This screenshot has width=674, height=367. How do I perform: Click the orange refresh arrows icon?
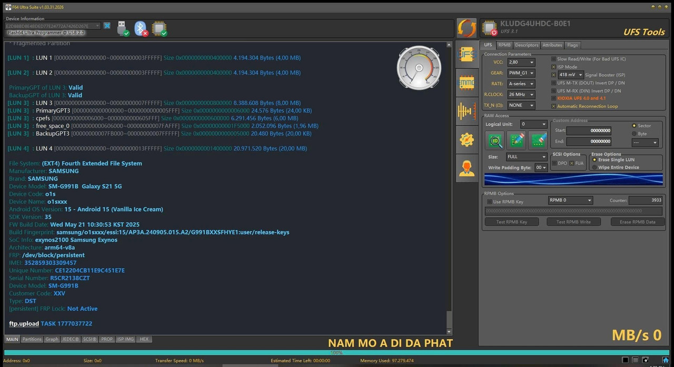tap(467, 28)
